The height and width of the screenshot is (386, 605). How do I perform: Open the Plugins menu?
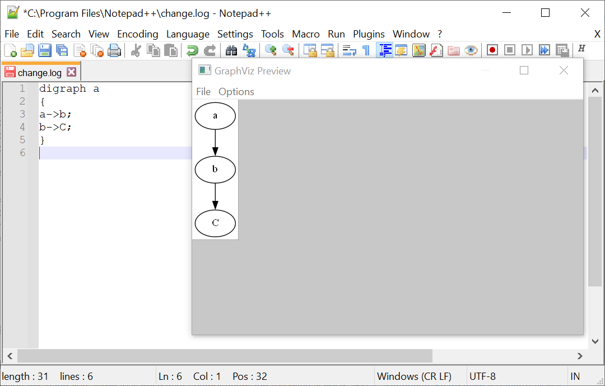(x=369, y=34)
